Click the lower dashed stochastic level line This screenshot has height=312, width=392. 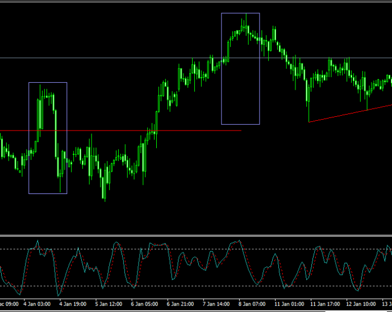point(196,286)
